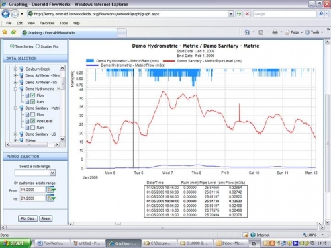Image resolution: width=331 pixels, height=248 pixels.
Task: Click the Google search box
Action: coord(285,14)
